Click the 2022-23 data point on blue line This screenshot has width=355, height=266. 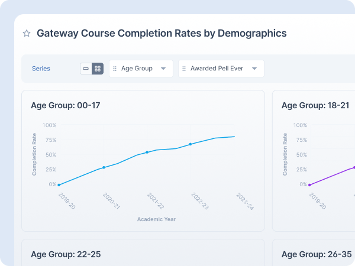point(191,144)
